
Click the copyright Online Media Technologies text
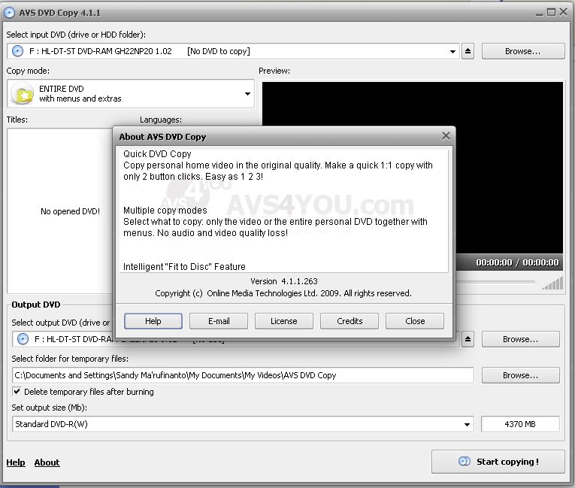click(283, 293)
